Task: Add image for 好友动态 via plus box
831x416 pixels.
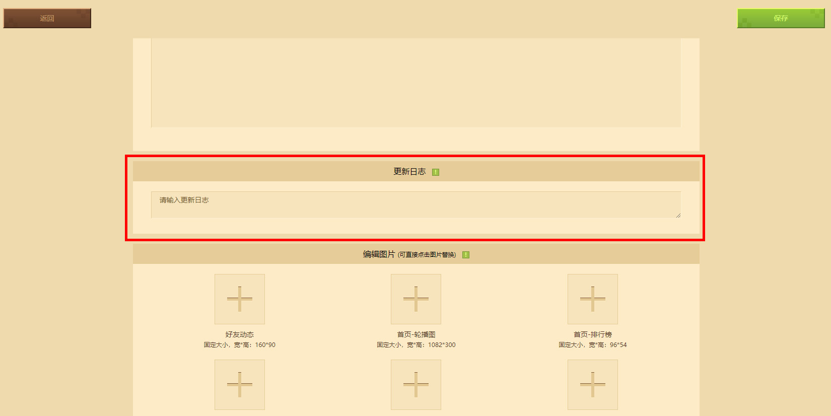Action: 240,299
